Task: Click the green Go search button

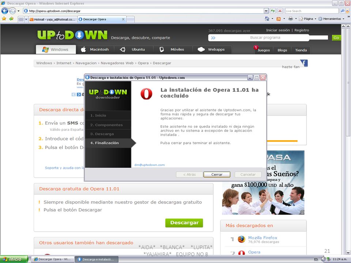Action: 336,38
